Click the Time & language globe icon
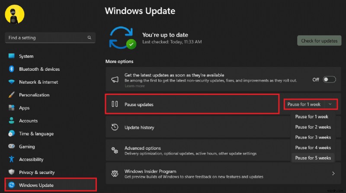The image size is (346, 193). tap(12, 133)
